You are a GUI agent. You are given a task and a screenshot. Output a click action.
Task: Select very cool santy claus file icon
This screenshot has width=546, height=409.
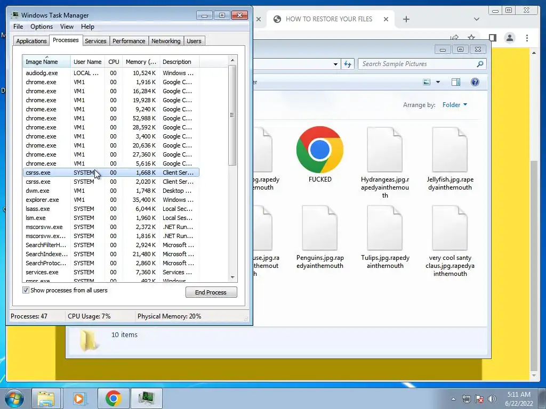[450, 228]
